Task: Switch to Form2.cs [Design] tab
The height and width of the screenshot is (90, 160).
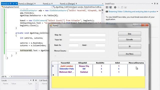Action: click(x=26, y=4)
